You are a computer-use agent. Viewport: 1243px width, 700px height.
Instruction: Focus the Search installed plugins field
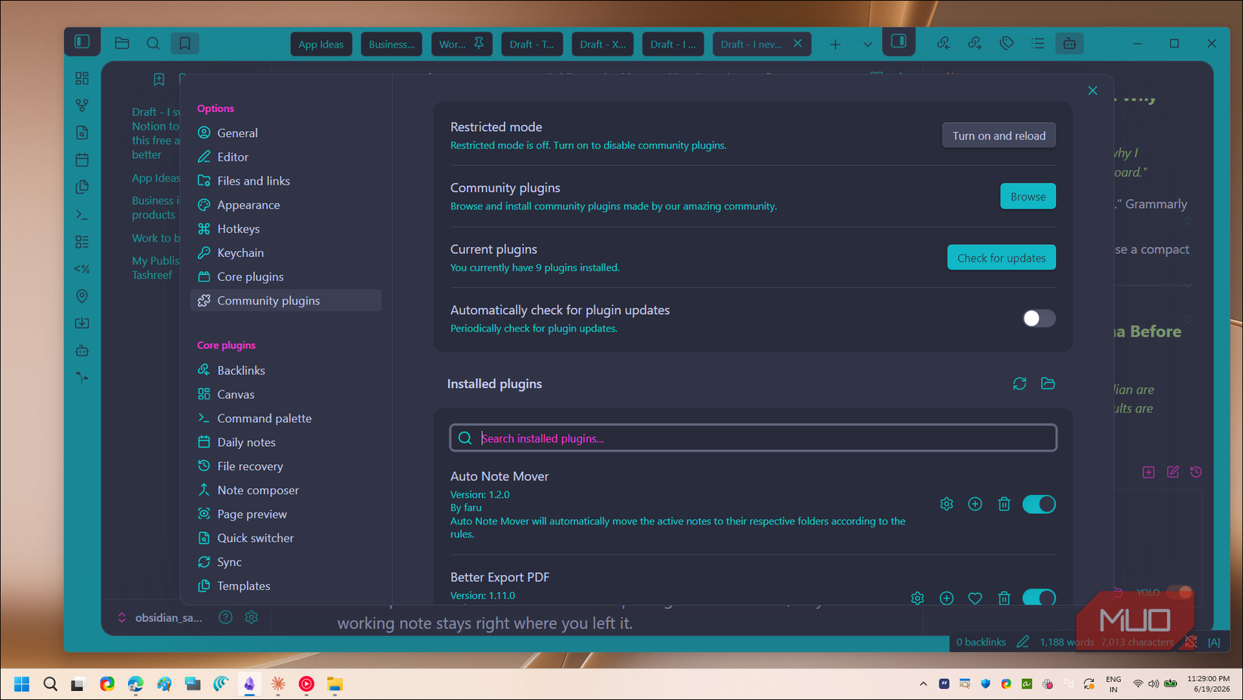pos(753,438)
